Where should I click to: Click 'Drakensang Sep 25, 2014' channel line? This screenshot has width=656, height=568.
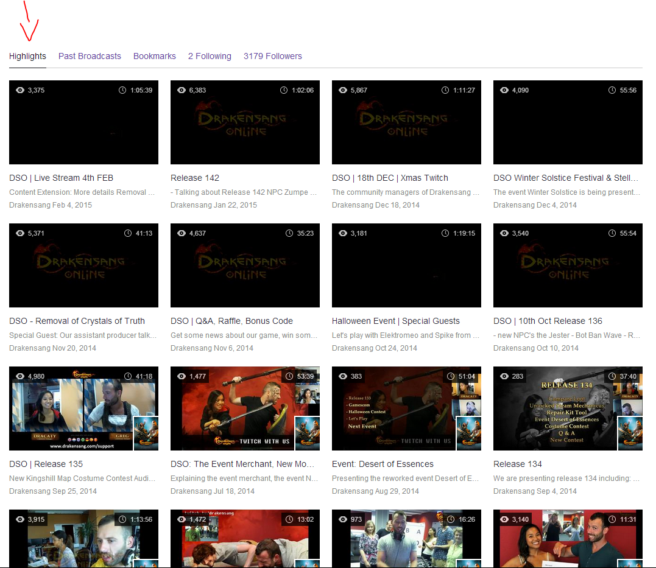53,491
